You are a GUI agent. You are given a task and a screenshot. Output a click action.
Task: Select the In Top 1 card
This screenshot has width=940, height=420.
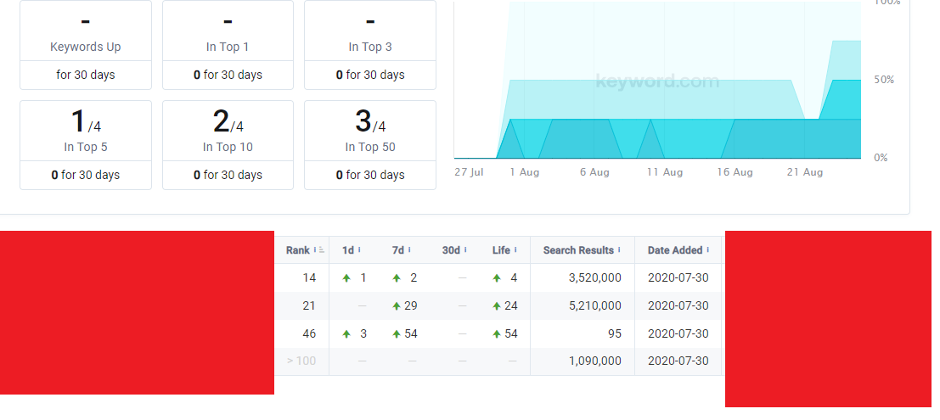coord(228,44)
